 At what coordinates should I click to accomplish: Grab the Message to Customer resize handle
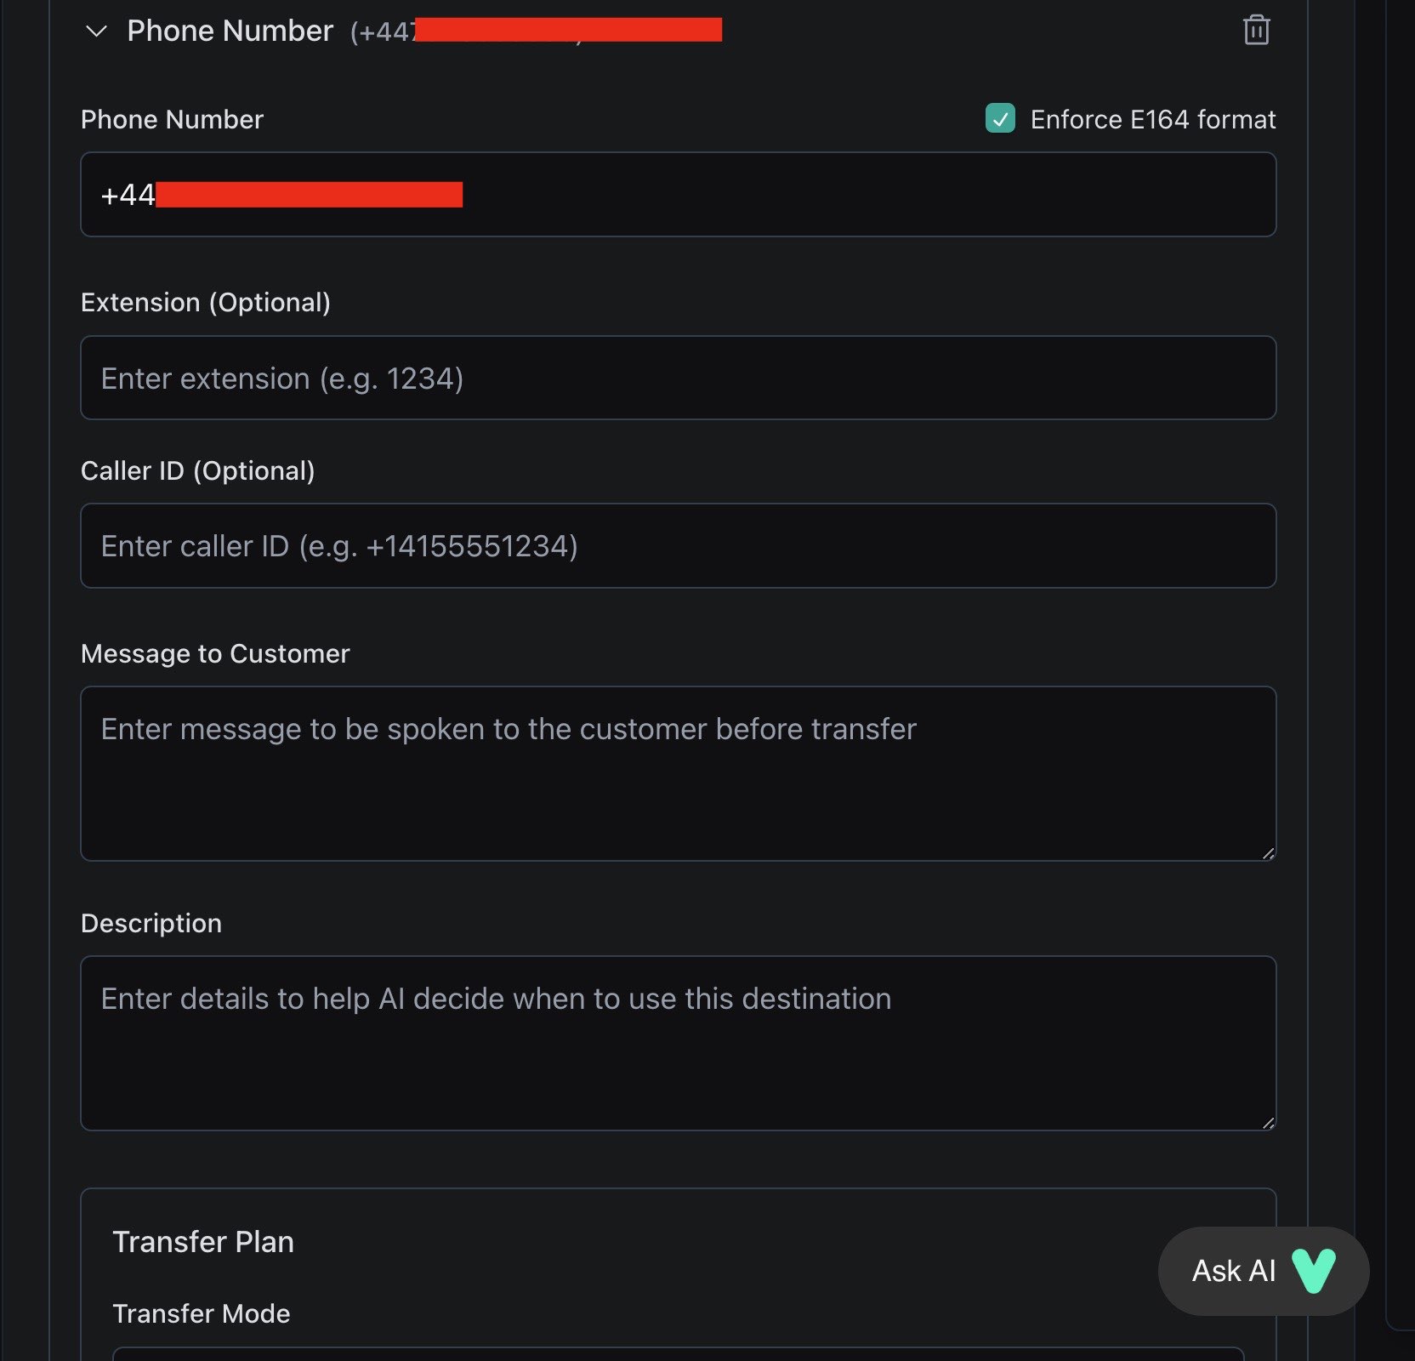pos(1268,853)
